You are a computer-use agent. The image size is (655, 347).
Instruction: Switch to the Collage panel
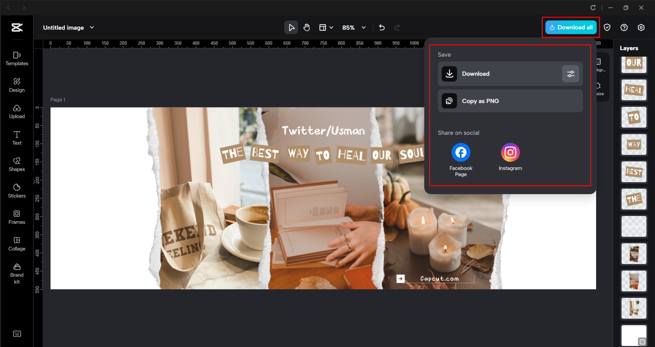click(x=16, y=244)
